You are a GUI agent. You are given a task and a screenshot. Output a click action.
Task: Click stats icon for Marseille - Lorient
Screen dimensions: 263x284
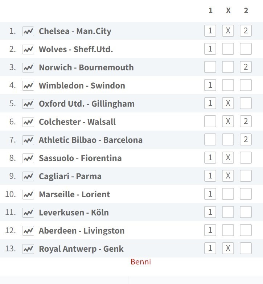pos(28,194)
